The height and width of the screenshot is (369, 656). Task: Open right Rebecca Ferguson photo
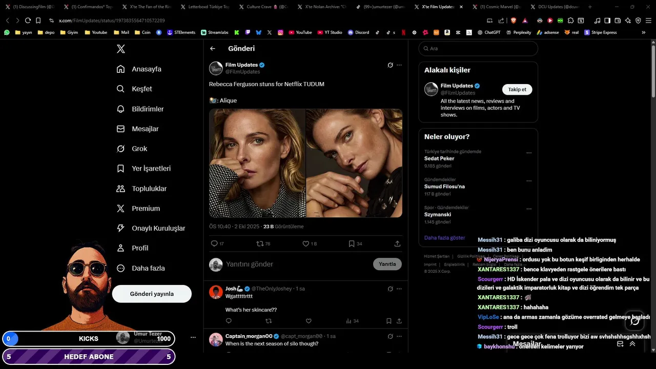[354, 163]
